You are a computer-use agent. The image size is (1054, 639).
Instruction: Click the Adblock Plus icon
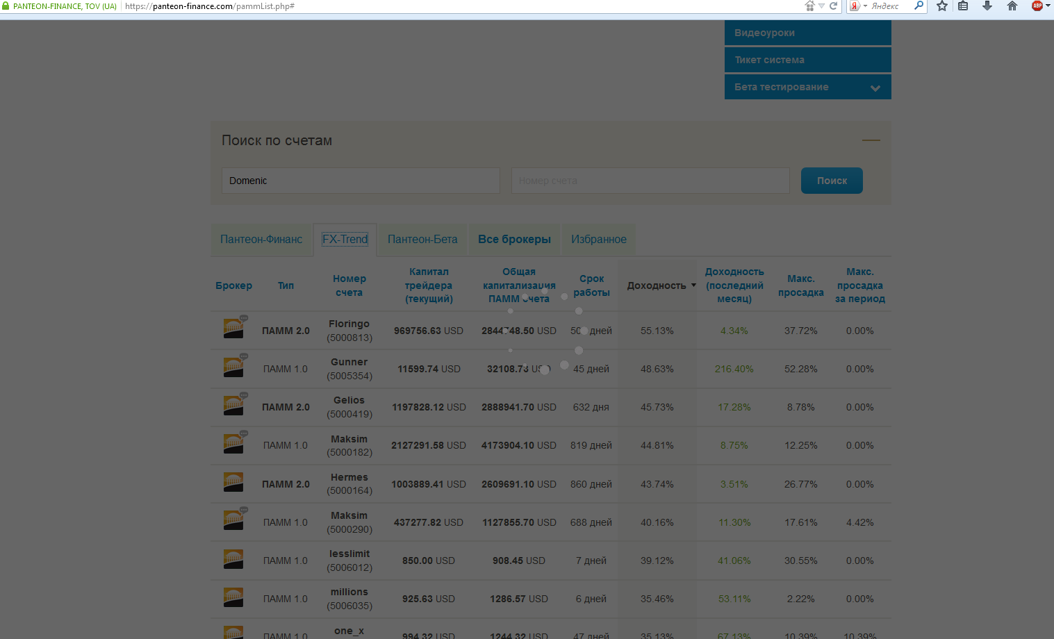coord(1037,6)
